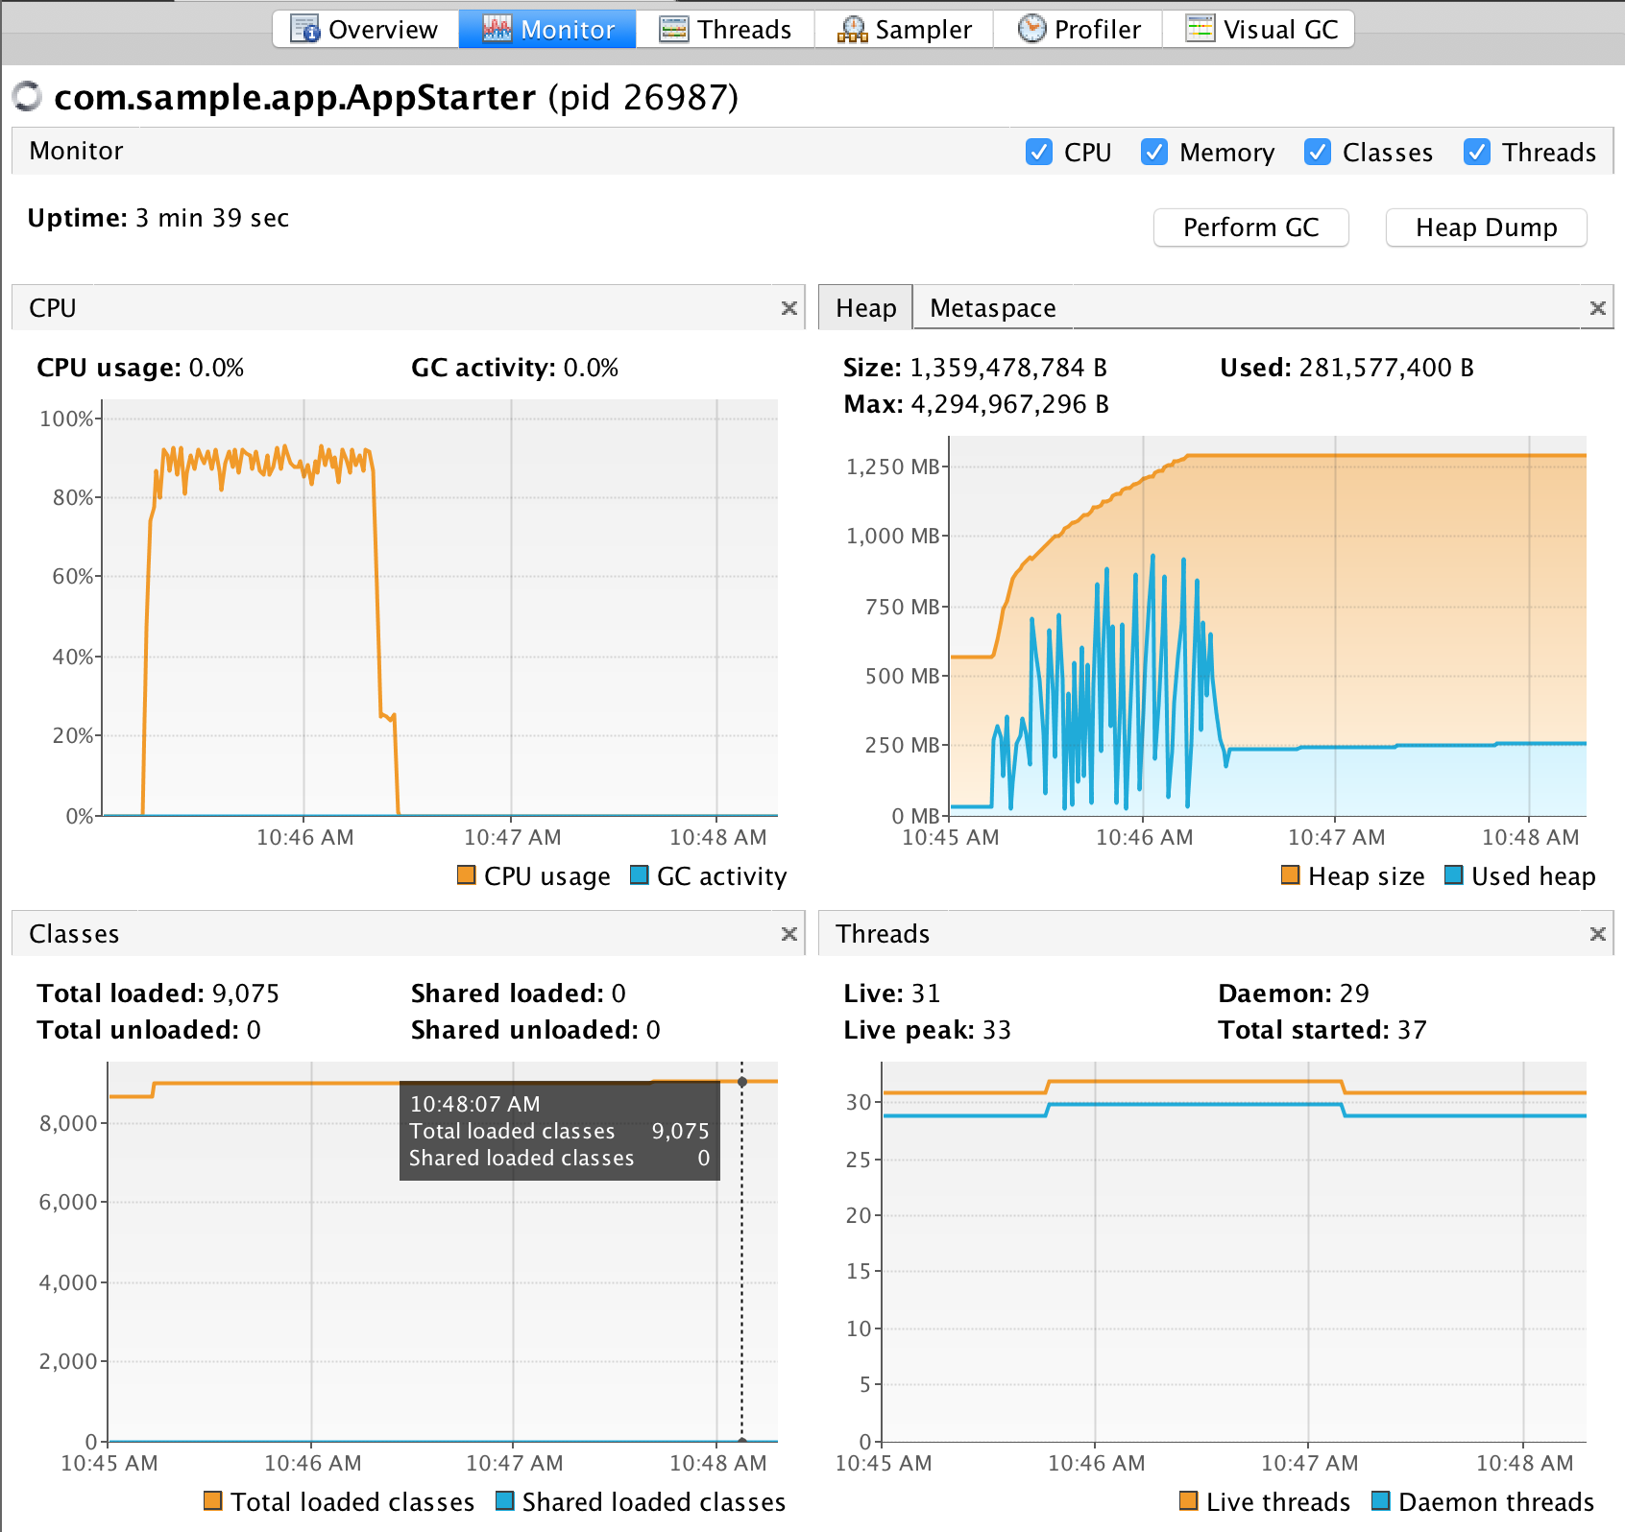
Task: Click the Total loaded classes legend swatch
Action: tap(213, 1500)
